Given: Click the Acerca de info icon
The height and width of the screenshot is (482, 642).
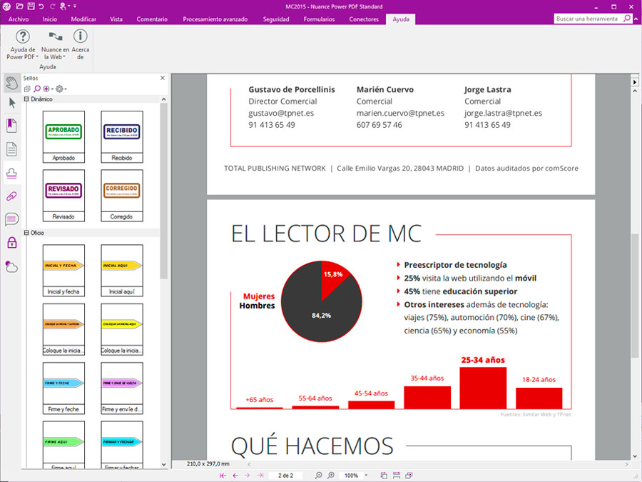Looking at the screenshot, I should (81, 36).
